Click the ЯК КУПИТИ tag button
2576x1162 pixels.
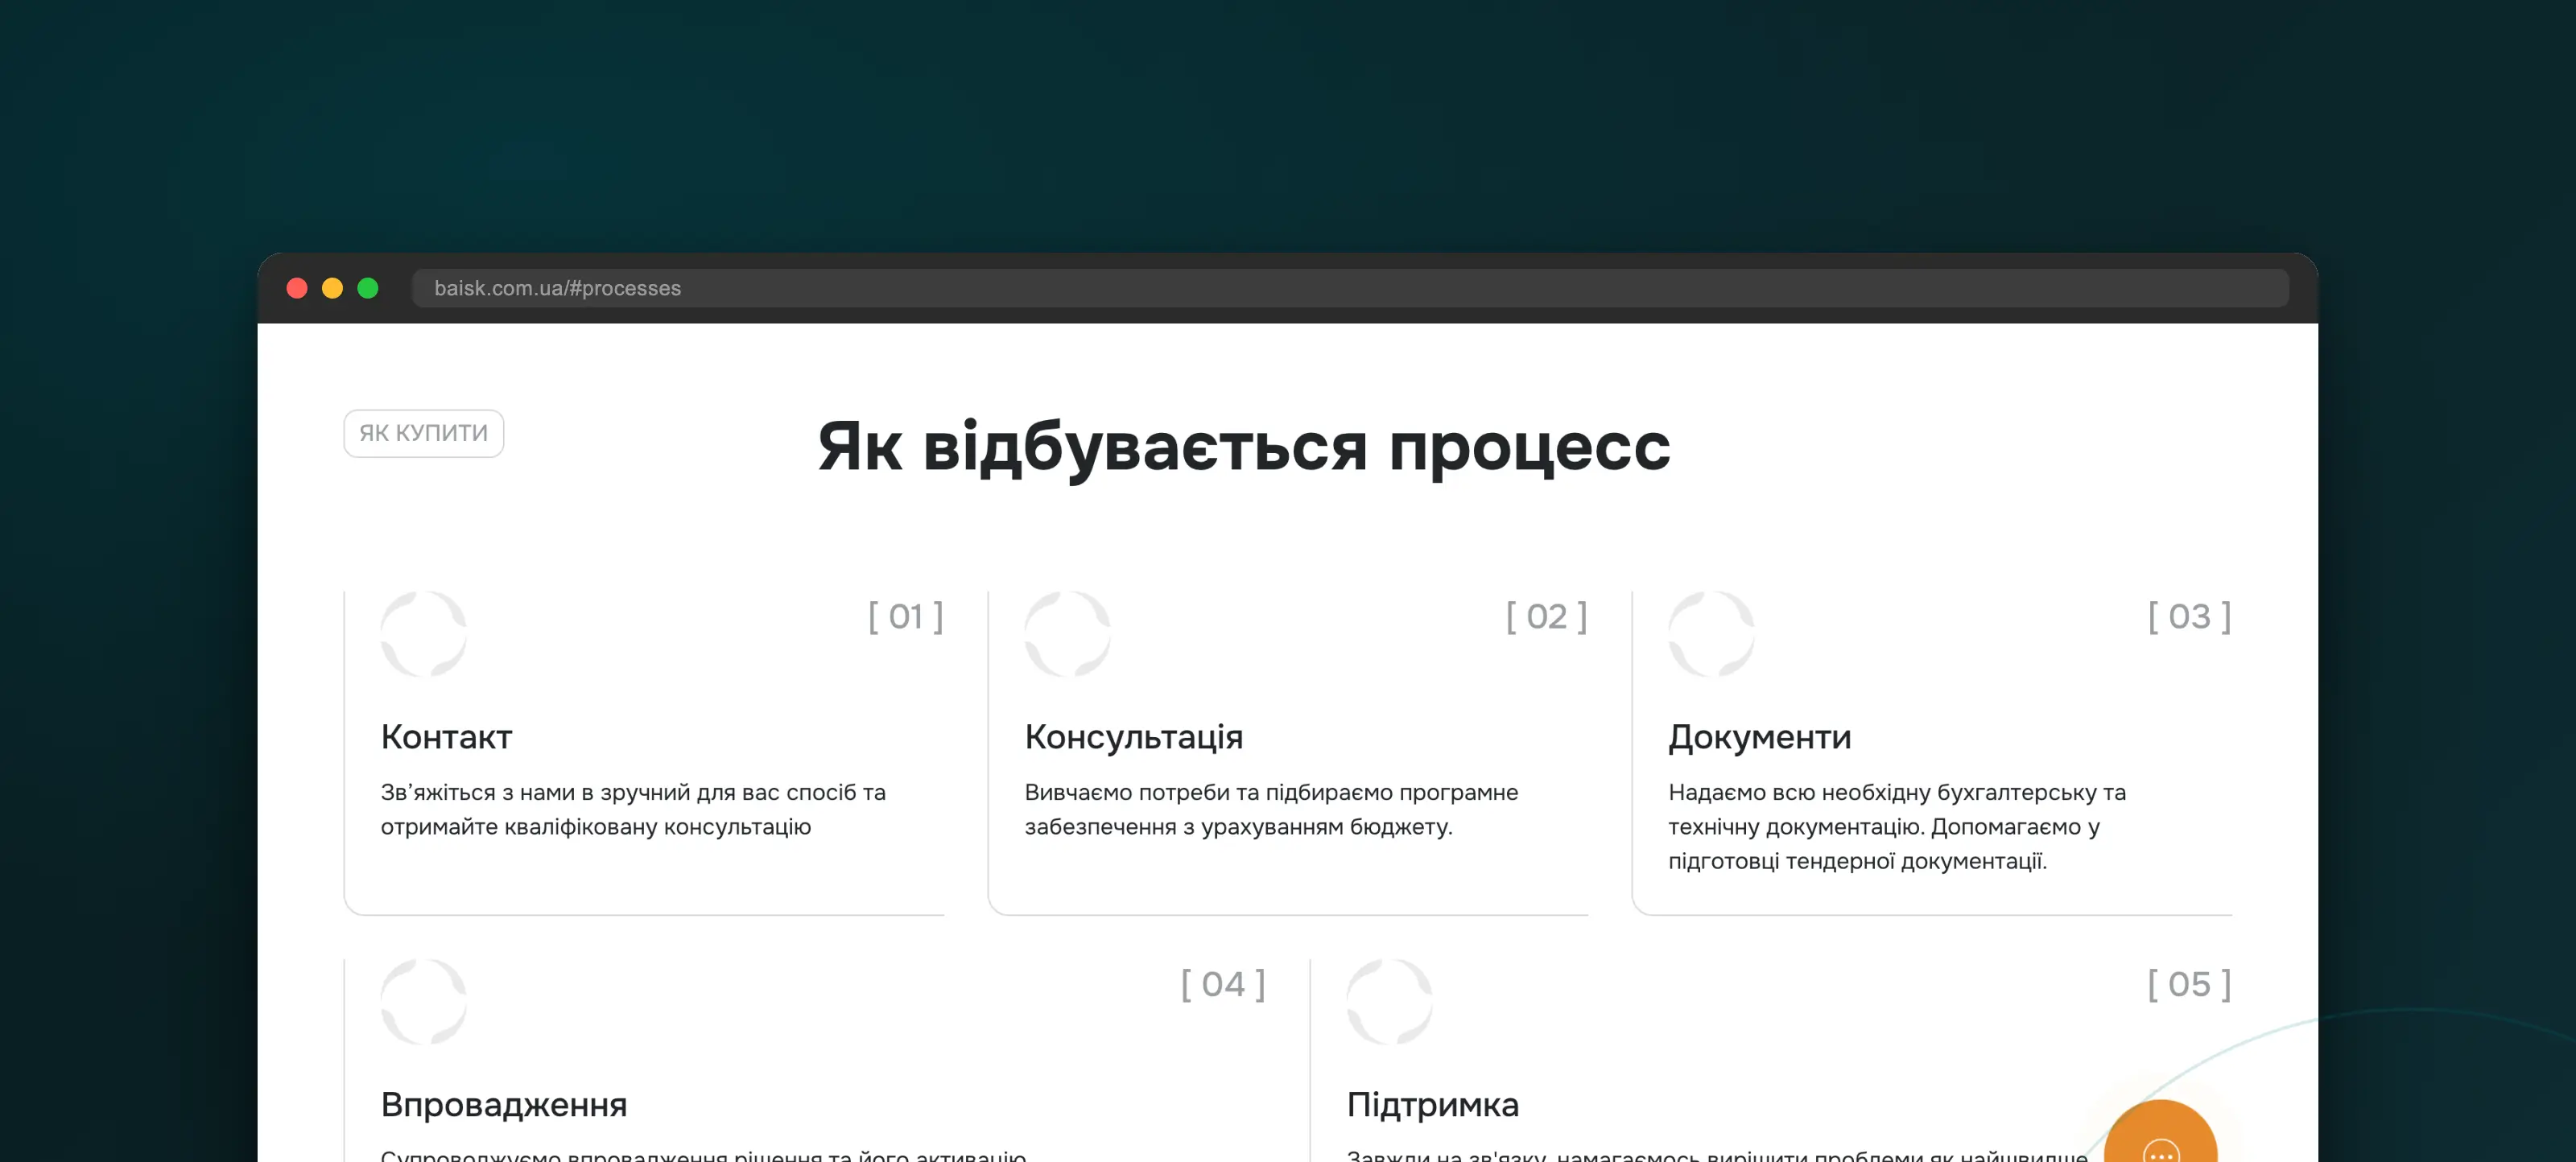(424, 433)
